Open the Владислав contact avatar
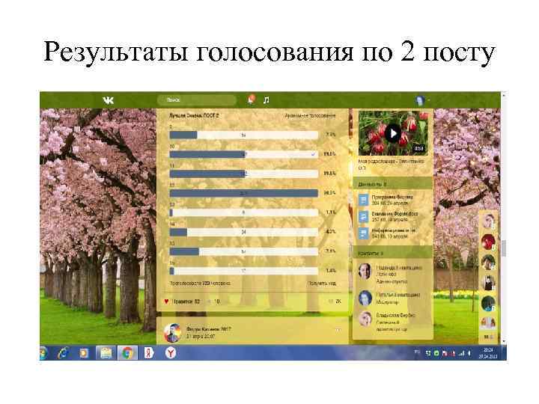 [x=365, y=319]
